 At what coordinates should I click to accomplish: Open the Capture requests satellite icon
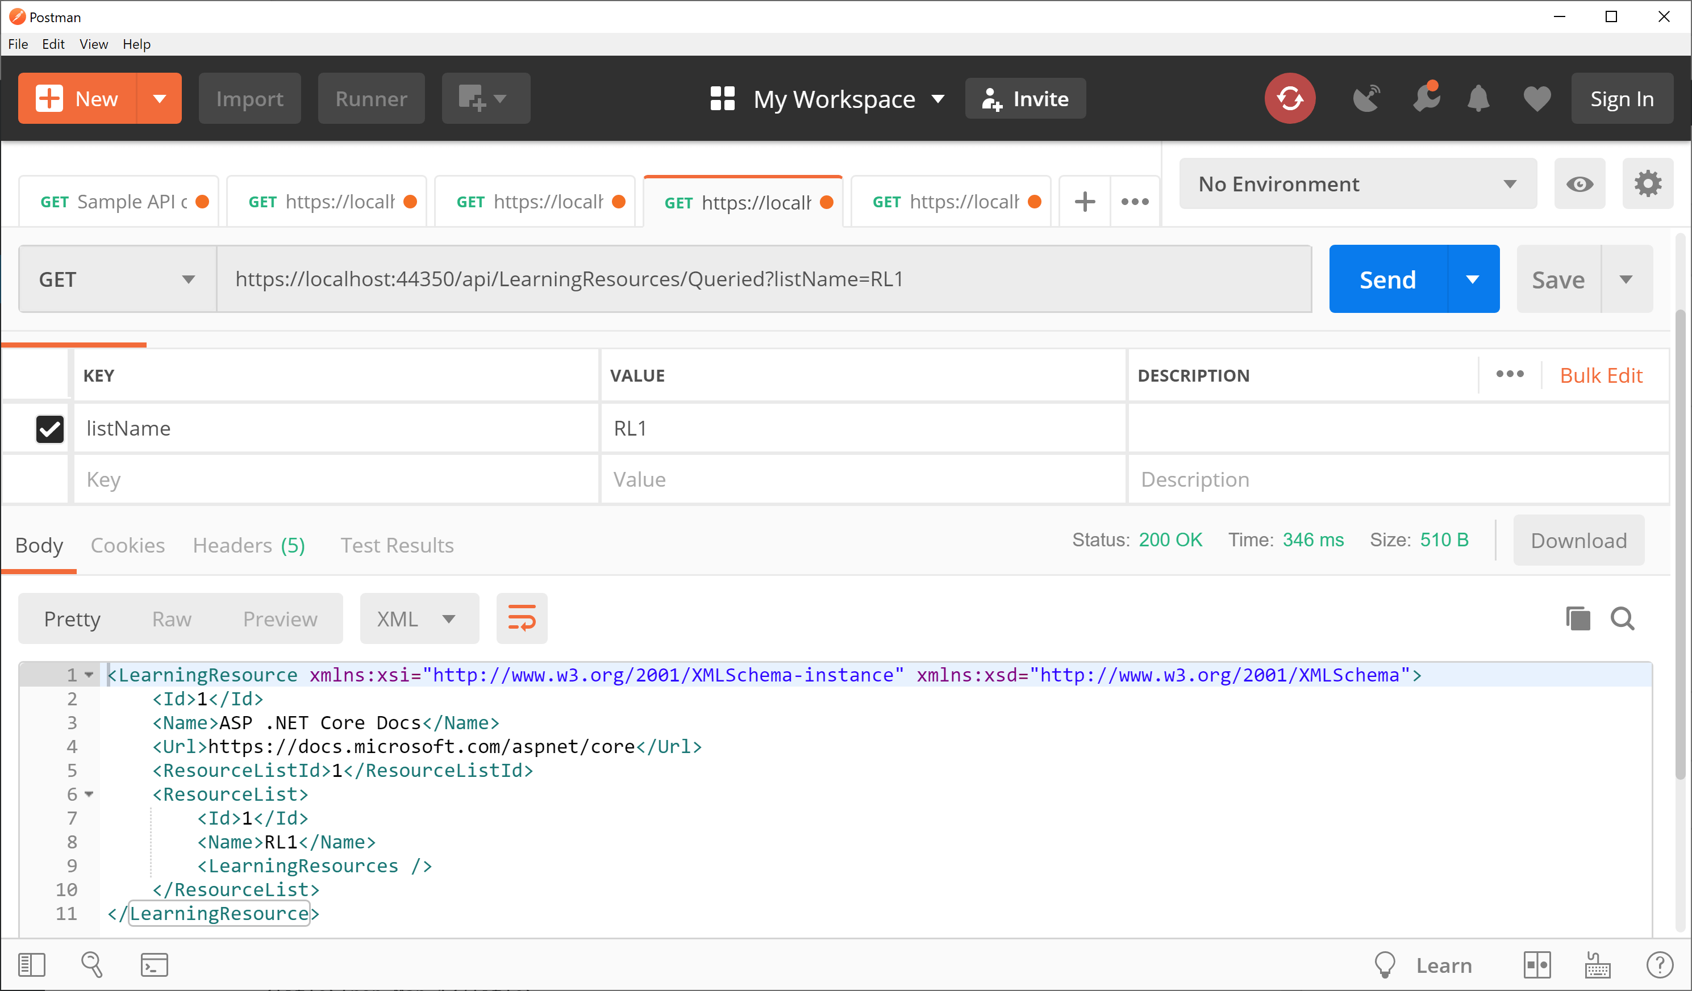(1366, 98)
